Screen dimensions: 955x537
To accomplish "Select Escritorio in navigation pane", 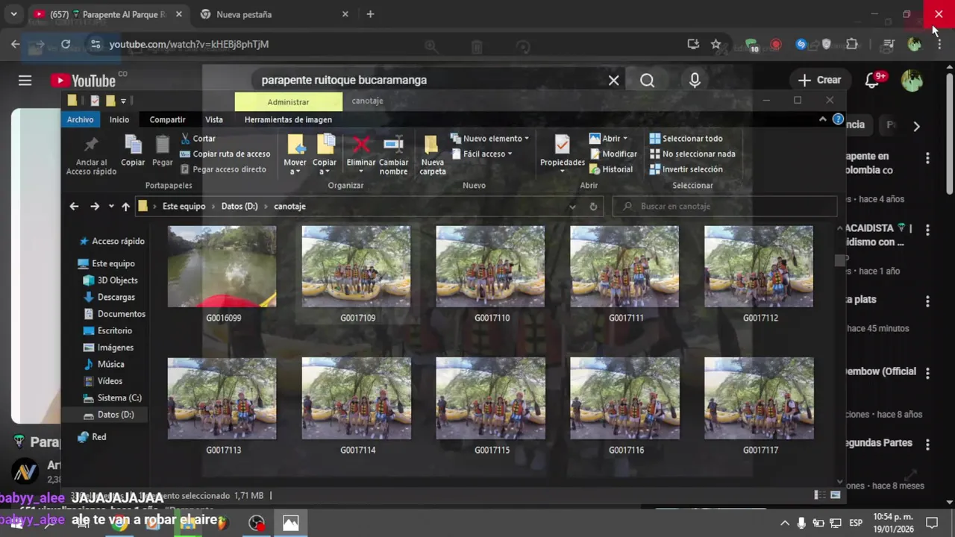I will [107, 330].
